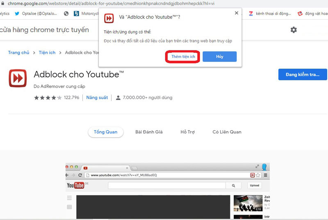Close the add-extension dialog with X

[x=237, y=13]
